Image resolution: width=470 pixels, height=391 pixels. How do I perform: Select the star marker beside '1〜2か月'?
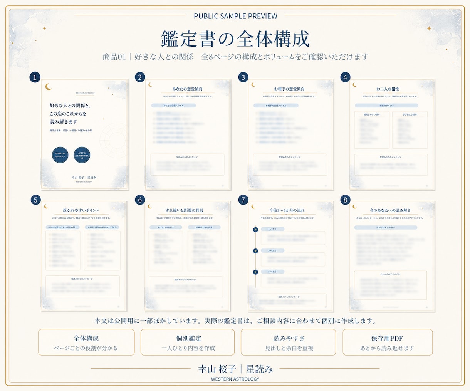tap(255, 230)
